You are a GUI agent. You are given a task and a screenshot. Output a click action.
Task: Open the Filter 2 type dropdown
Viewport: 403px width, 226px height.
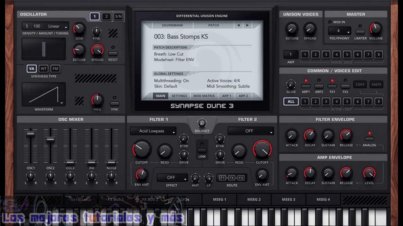tap(251, 131)
